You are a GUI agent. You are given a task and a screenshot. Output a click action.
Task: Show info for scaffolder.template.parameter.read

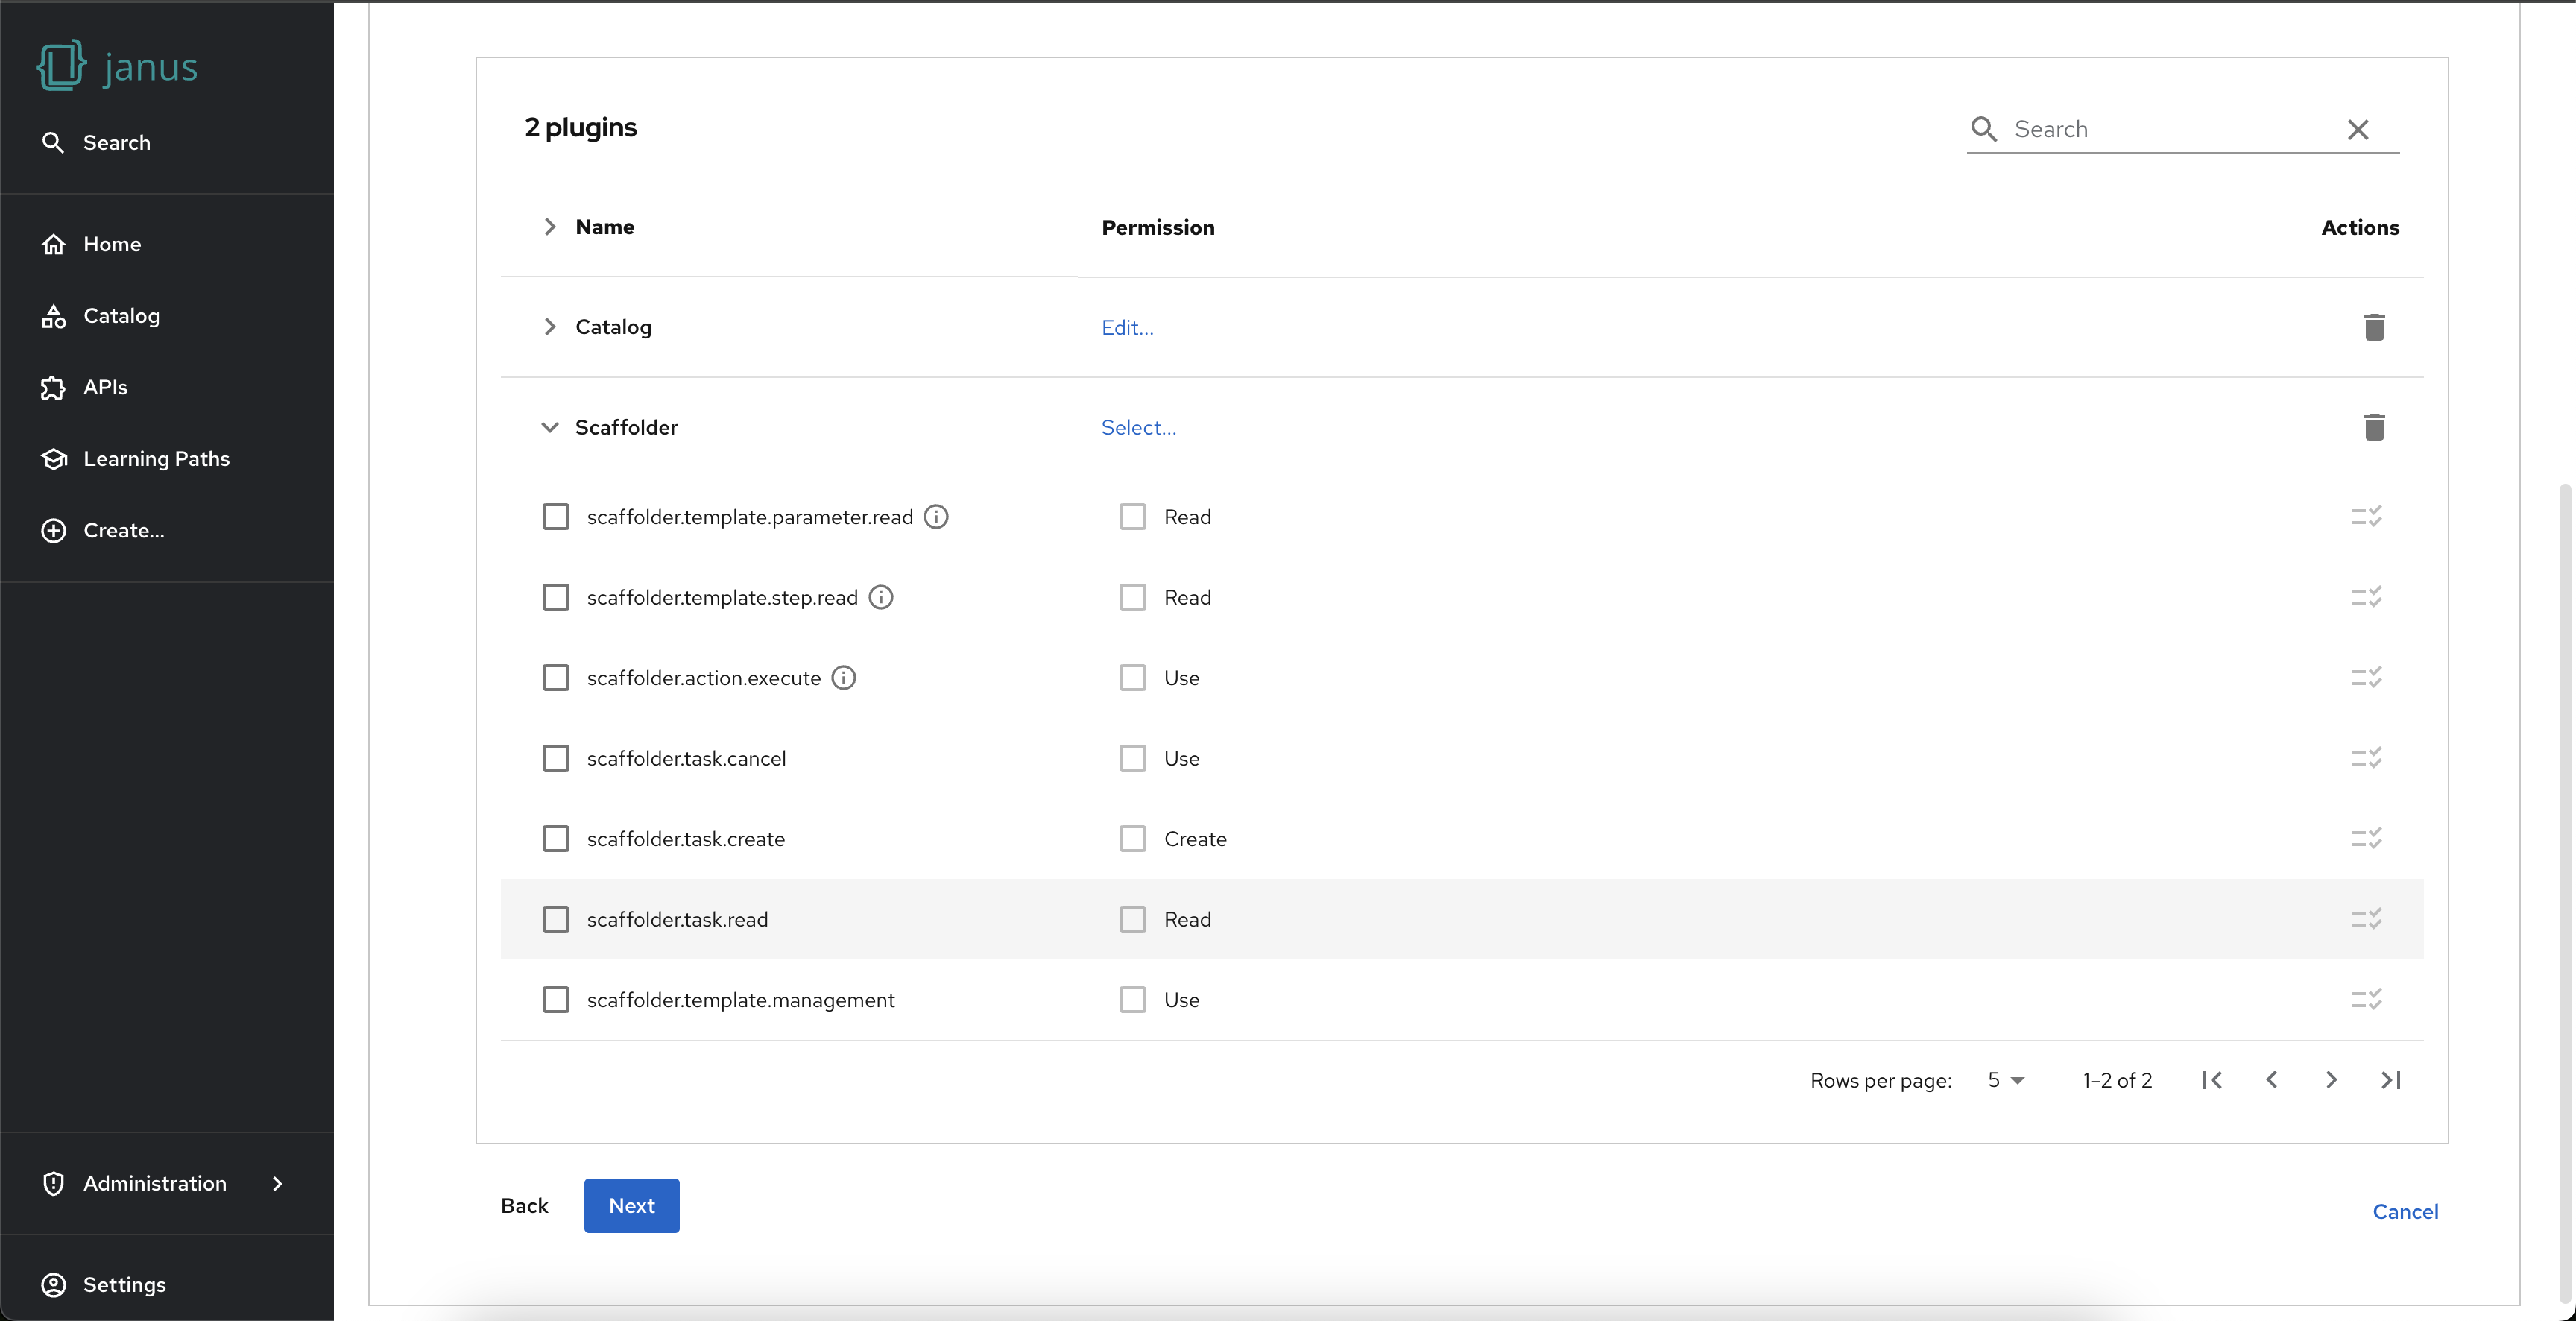pos(936,517)
